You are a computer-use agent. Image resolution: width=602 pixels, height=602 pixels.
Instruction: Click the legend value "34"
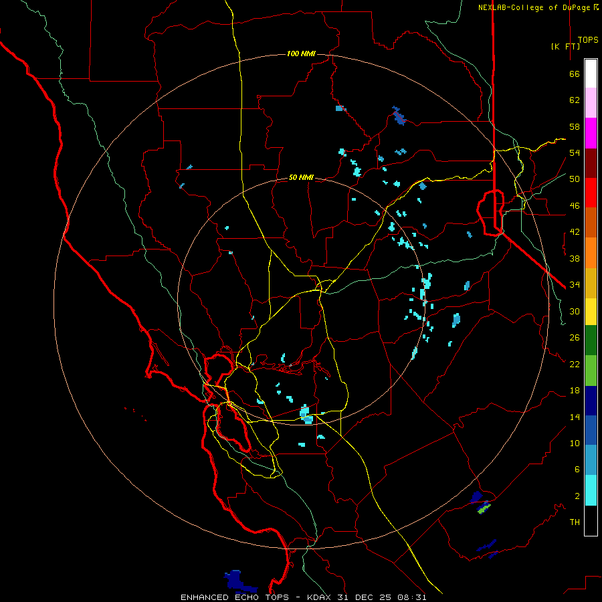point(575,284)
